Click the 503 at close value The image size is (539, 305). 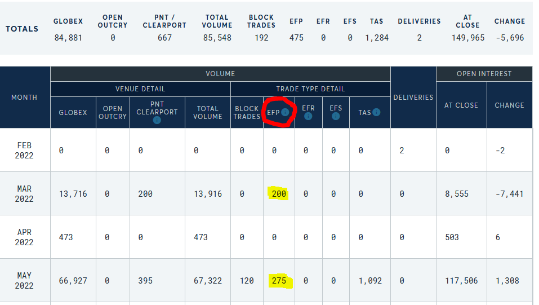pos(452,237)
